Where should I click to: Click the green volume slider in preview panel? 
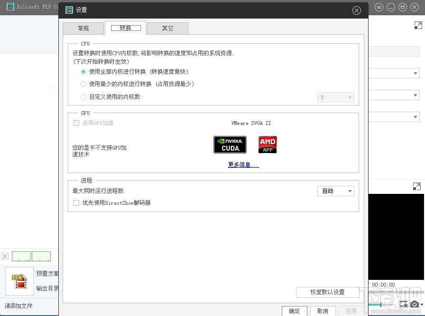point(375,305)
